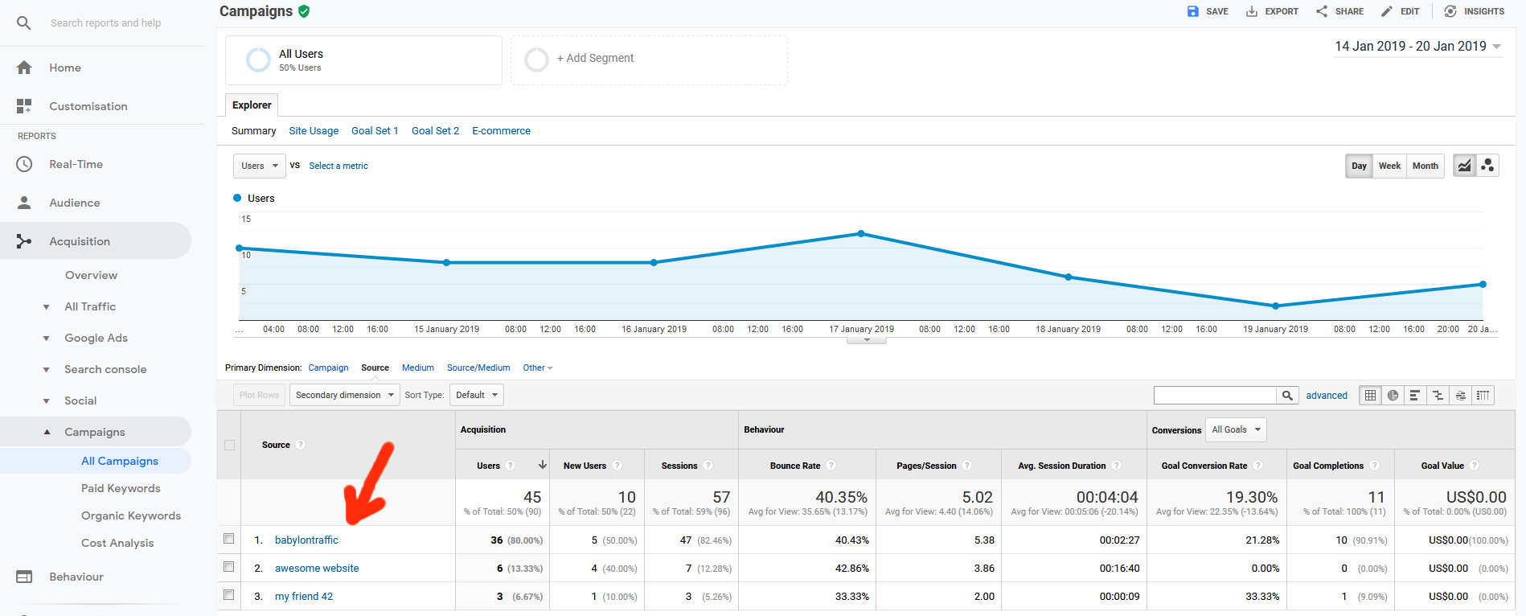Click the Behaviour window icon
The height and width of the screenshot is (616, 1526).
click(x=24, y=577)
